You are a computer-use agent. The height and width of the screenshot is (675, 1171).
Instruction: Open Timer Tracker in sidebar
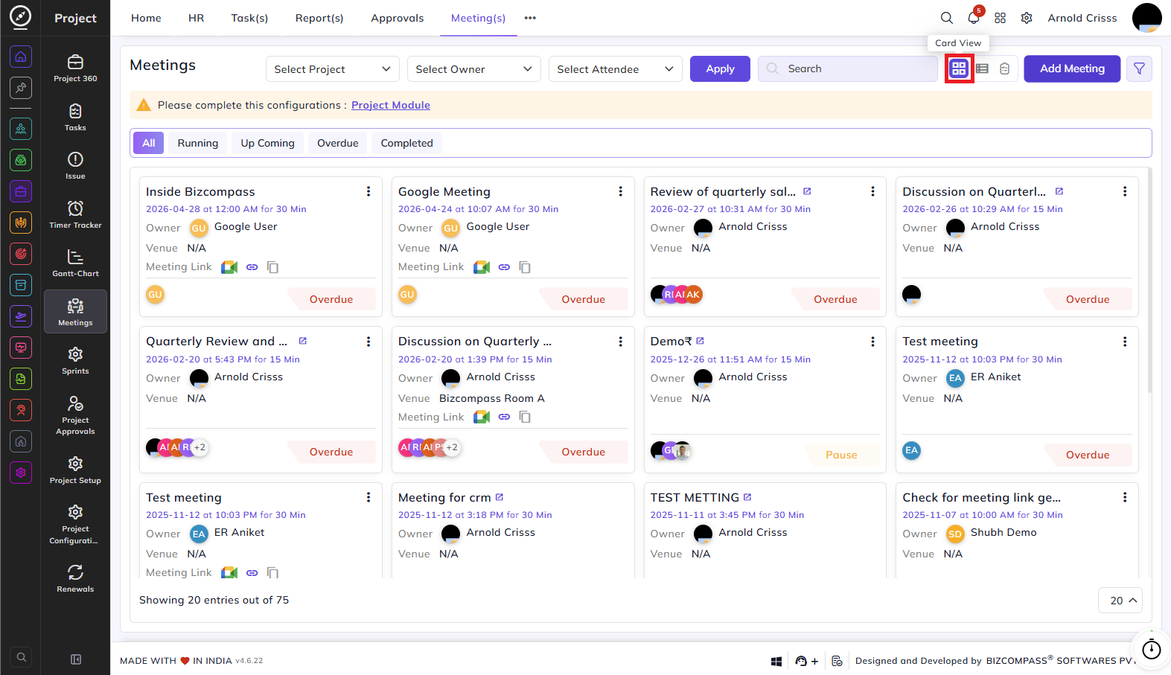pyautogui.click(x=75, y=214)
